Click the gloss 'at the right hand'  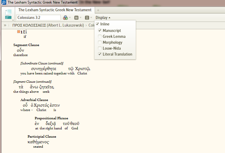coord(49,128)
